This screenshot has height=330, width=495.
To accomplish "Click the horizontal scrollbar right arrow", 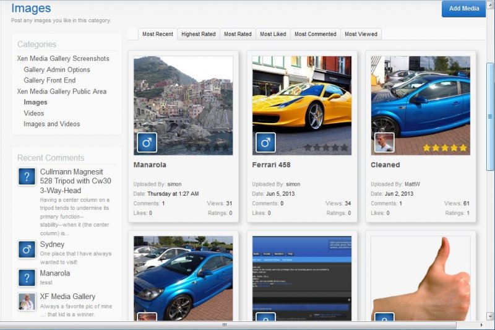I will (481, 325).
